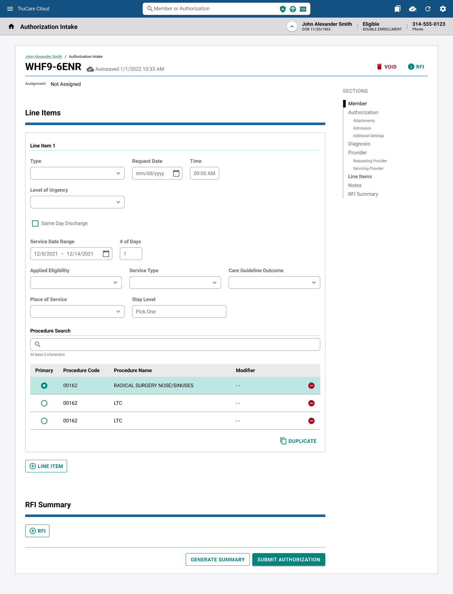453x594 pixels.
Task: Focus the Procedure Search input
Action: [175, 344]
